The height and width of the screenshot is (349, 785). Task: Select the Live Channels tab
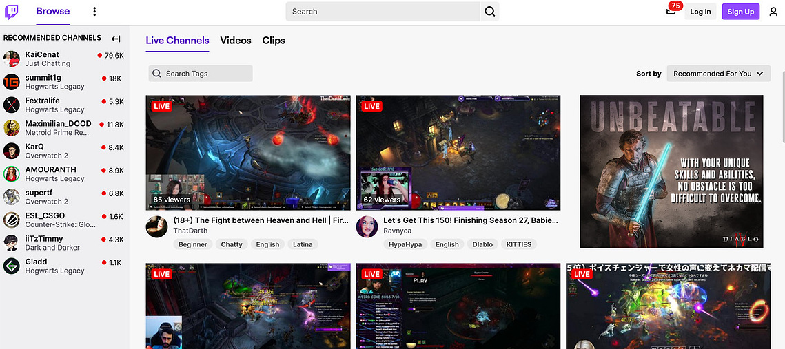pos(177,41)
